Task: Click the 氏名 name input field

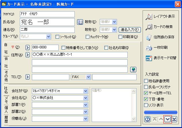Action: 47,22
